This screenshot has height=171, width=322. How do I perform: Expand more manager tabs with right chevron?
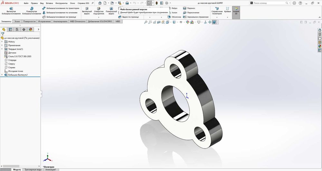[38, 30]
